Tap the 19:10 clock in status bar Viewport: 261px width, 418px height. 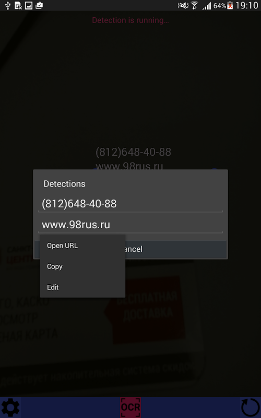coord(247,6)
